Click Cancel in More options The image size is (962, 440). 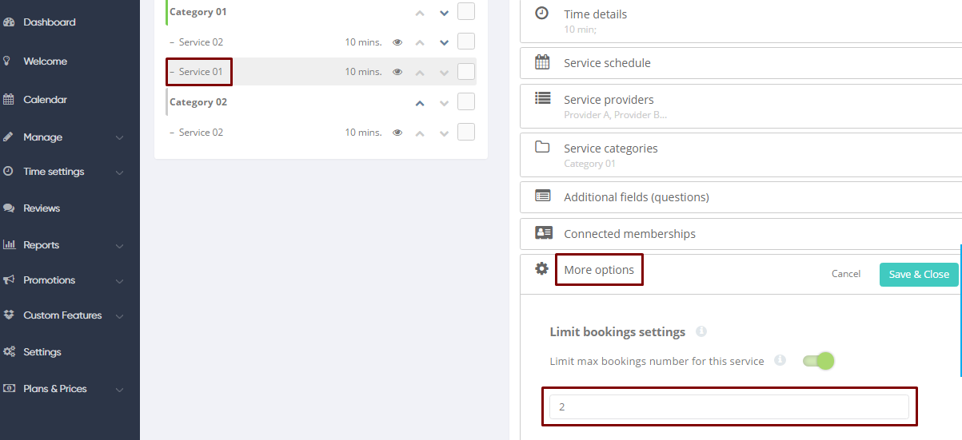(x=845, y=274)
